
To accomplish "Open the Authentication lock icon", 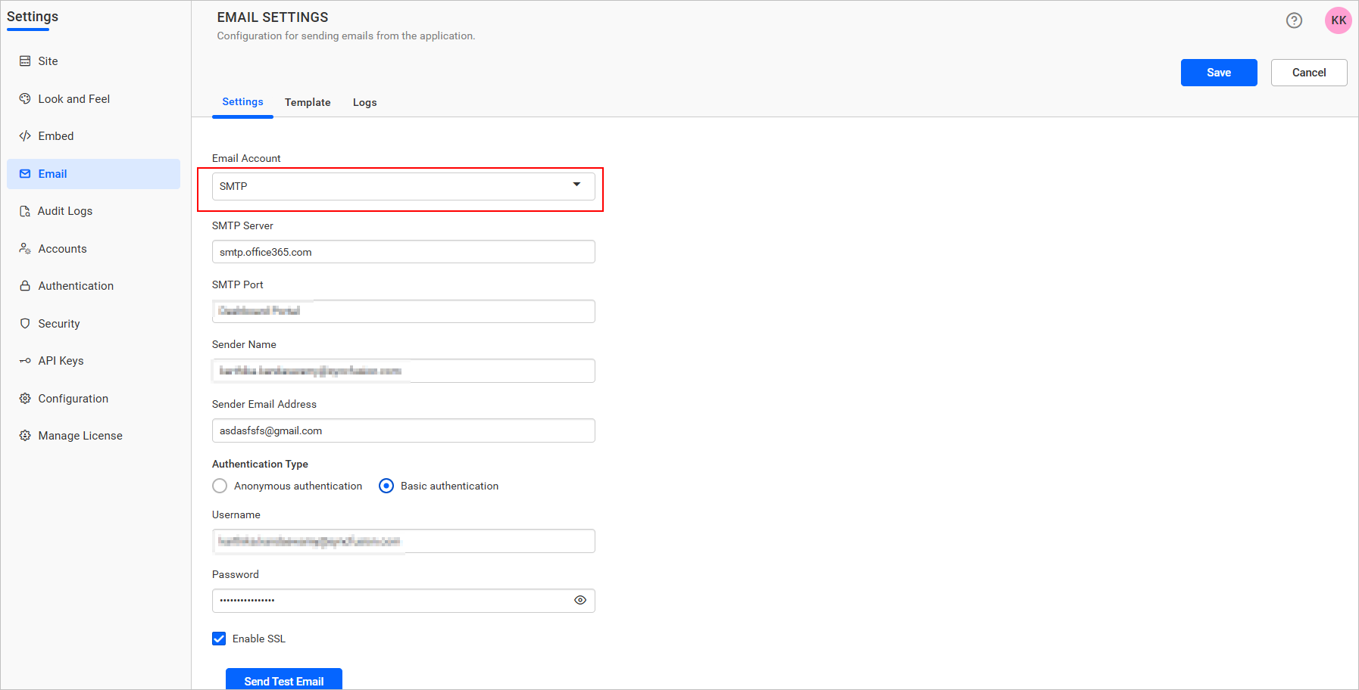I will 25,285.
